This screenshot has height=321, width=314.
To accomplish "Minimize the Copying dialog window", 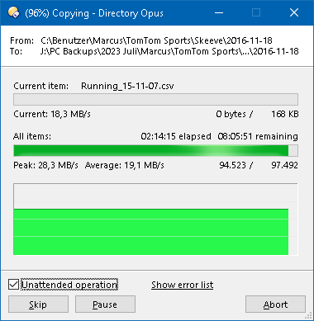I will point(219,12).
